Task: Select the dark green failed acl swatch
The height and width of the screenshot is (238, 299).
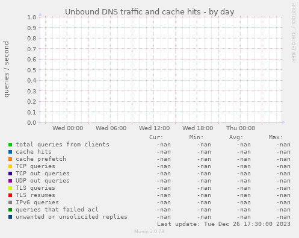Action: coord(10,210)
